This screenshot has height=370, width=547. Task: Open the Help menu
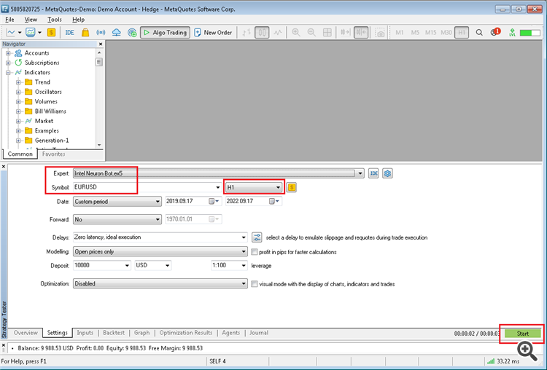78,20
